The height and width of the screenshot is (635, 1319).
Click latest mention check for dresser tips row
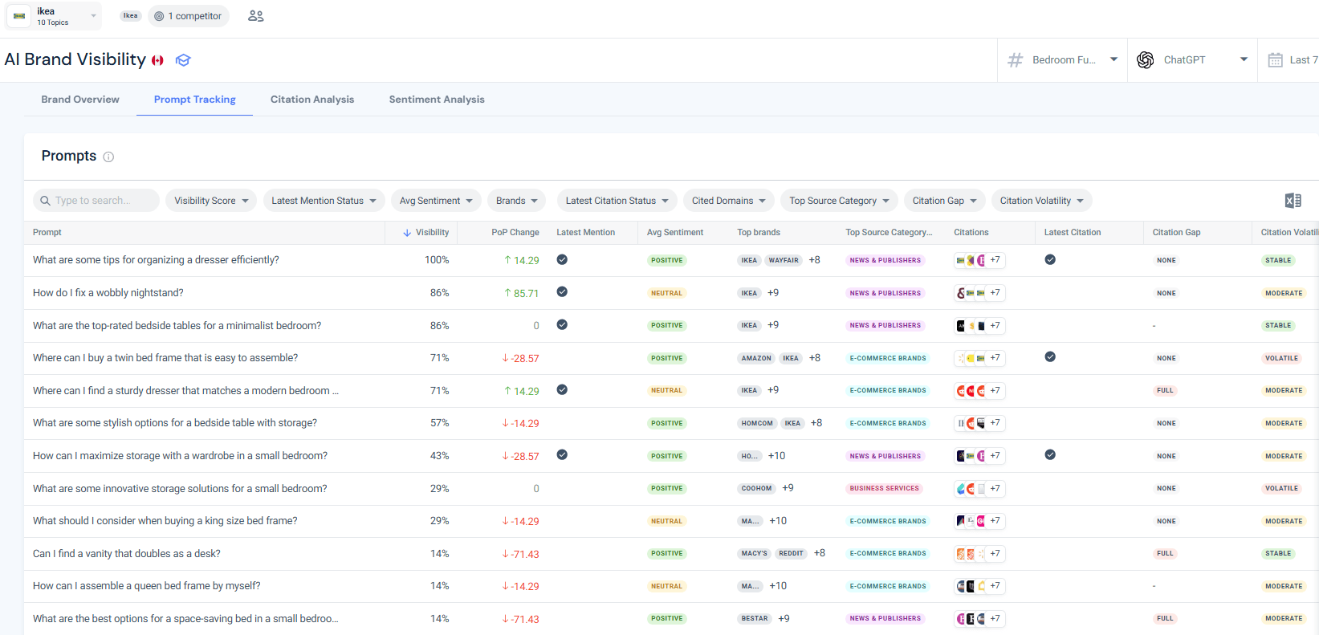click(562, 259)
